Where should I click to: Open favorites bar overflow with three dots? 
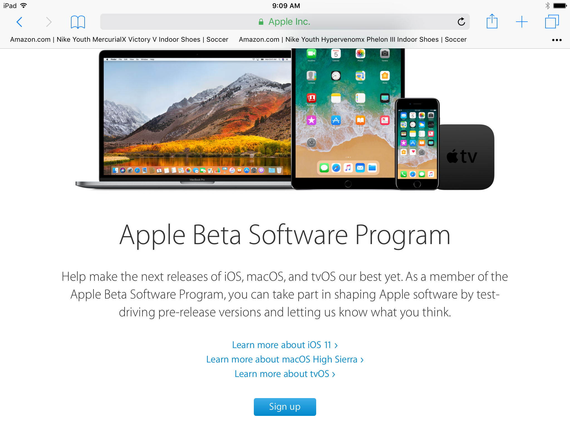pyautogui.click(x=557, y=40)
